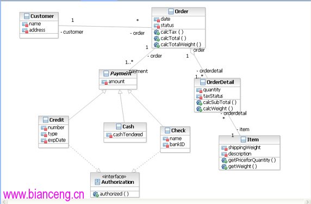Screen dimensions: 311x204
Task: Select the Item class title
Action: pyautogui.click(x=253, y=139)
